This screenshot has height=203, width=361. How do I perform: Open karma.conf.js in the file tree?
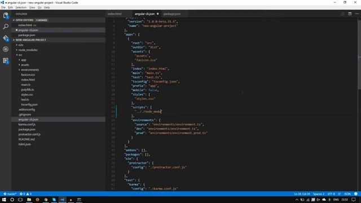pos(27,125)
